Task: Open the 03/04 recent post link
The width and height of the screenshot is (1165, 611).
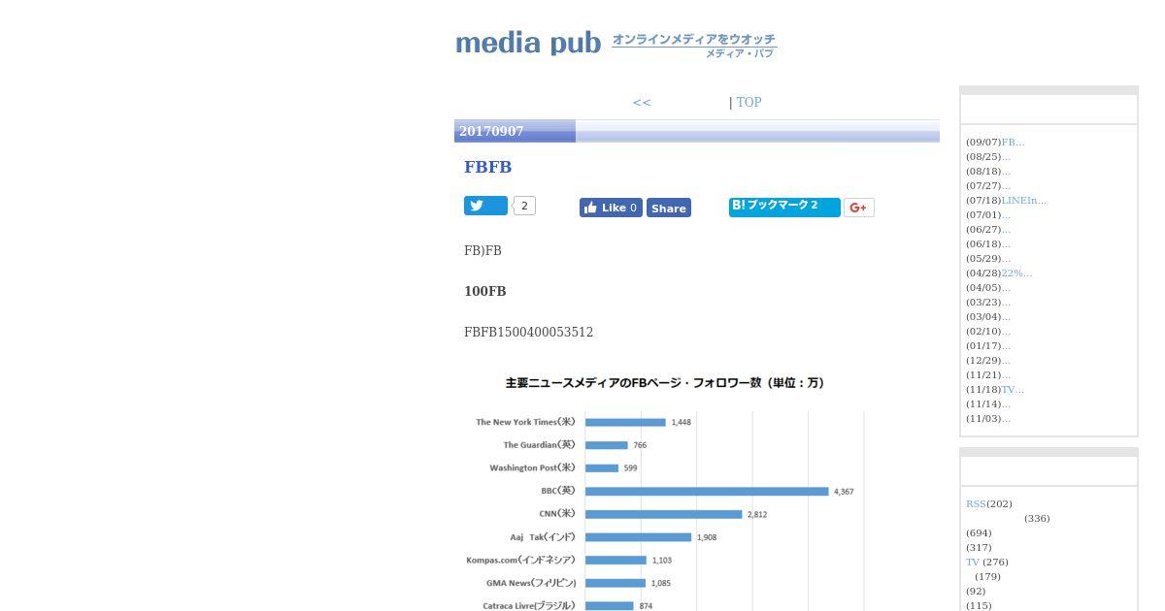Action: (1006, 316)
